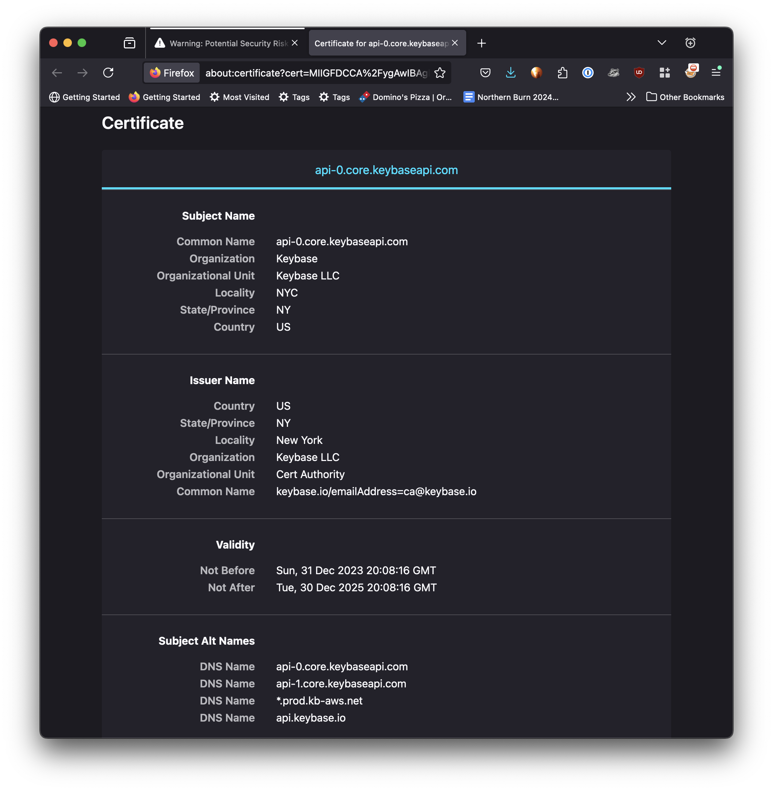
Task: Close the Certificate for api-0.core tab
Action: (455, 43)
